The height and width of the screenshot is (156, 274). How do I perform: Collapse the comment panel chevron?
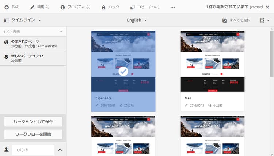(x=60, y=149)
